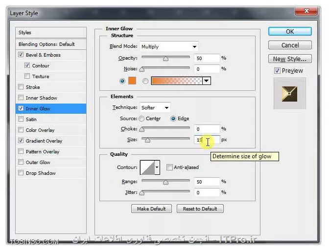Enable the Pattern Overlay checkbox
The height and width of the screenshot is (252, 329).
21,151
